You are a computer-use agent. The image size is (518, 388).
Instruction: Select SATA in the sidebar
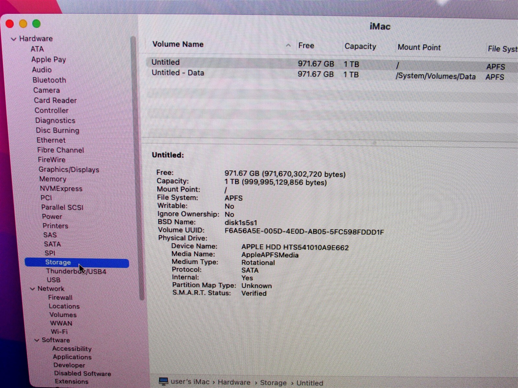point(52,244)
